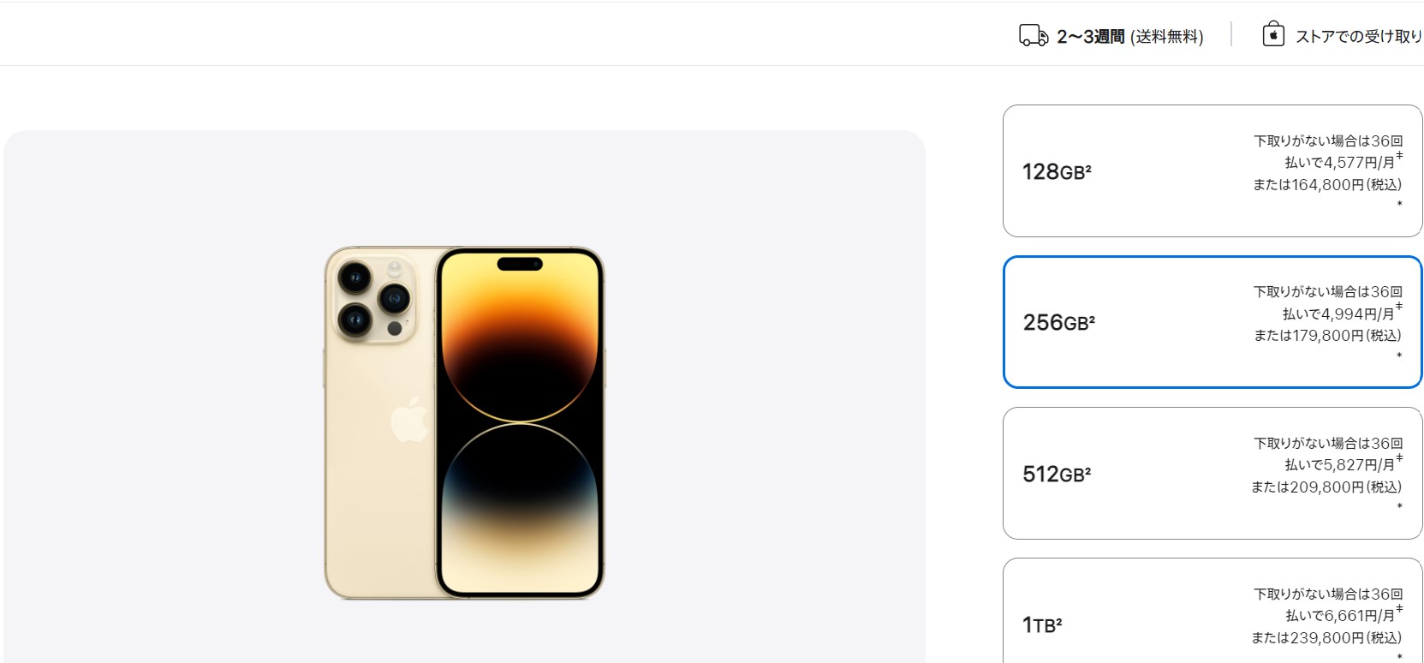This screenshot has height=663, width=1424.
Task: Click the Dynamic Island on the iPhone screen
Action: pyautogui.click(x=520, y=263)
